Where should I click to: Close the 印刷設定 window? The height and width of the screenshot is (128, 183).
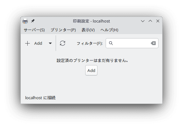[158, 21]
